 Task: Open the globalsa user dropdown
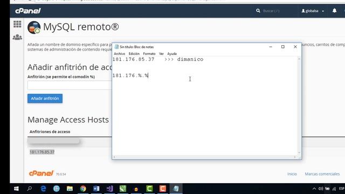click(313, 11)
